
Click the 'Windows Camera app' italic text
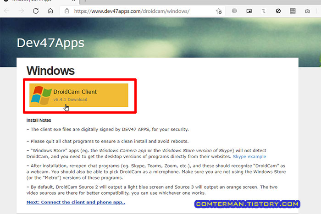pos(122,151)
